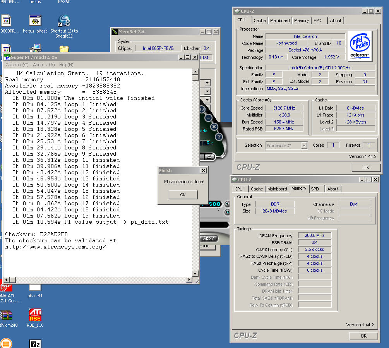Click the CAS# Latency 2.5 clocks value

(315, 249)
